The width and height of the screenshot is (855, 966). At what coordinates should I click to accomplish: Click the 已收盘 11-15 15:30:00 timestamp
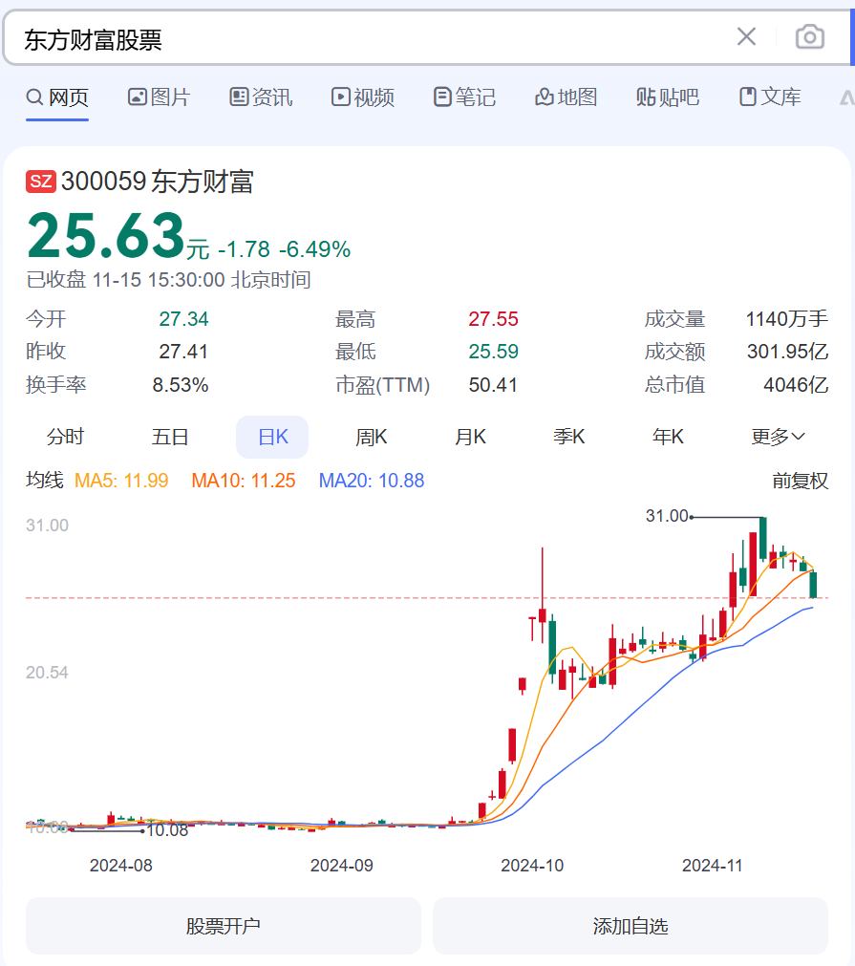[x=168, y=280]
